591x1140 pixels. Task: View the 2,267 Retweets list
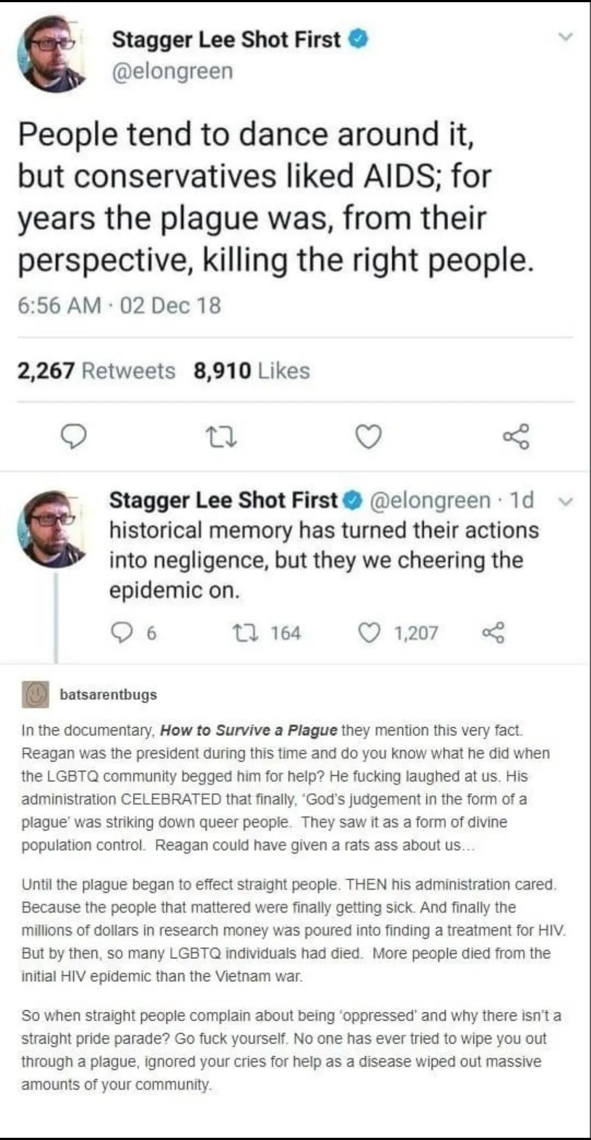click(96, 371)
